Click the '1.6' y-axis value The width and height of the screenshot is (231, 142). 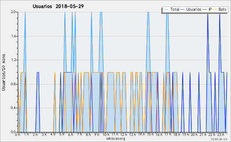pos(13,36)
